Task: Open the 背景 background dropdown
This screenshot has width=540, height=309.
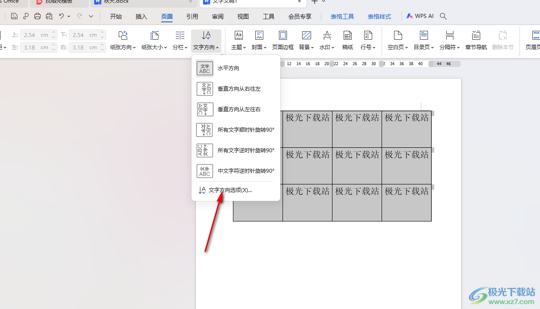Action: coord(307,40)
